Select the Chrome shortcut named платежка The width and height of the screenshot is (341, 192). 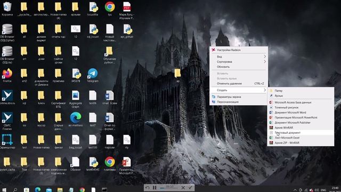click(110, 164)
